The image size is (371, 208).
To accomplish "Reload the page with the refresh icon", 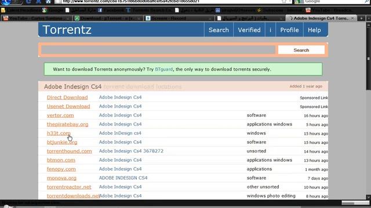I will [28, 2].
